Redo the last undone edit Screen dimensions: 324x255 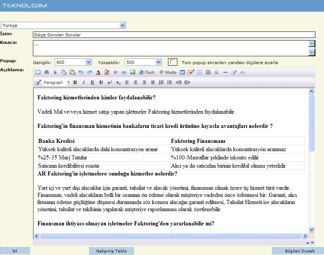[x=89, y=72]
